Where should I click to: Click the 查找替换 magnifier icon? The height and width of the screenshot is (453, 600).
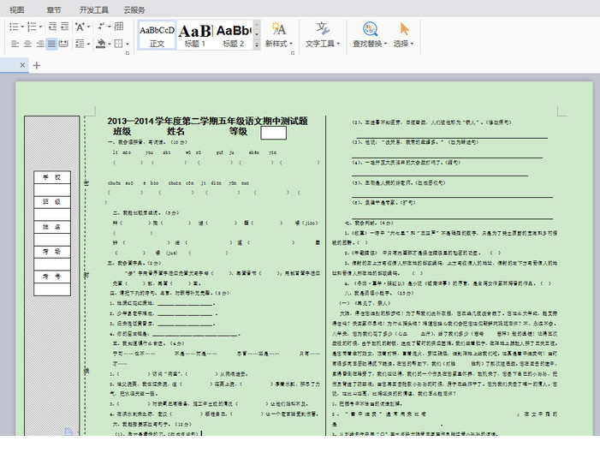click(370, 29)
